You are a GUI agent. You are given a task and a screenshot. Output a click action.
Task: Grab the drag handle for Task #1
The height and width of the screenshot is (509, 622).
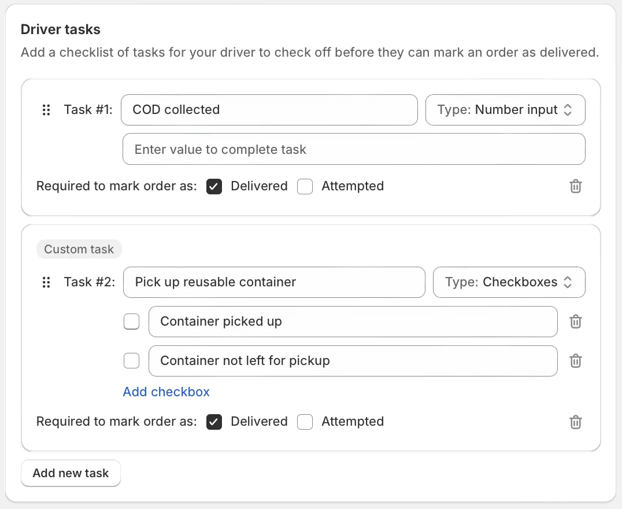point(46,110)
